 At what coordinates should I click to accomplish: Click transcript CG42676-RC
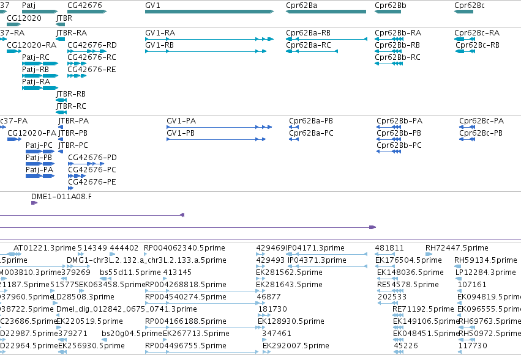coord(77,64)
